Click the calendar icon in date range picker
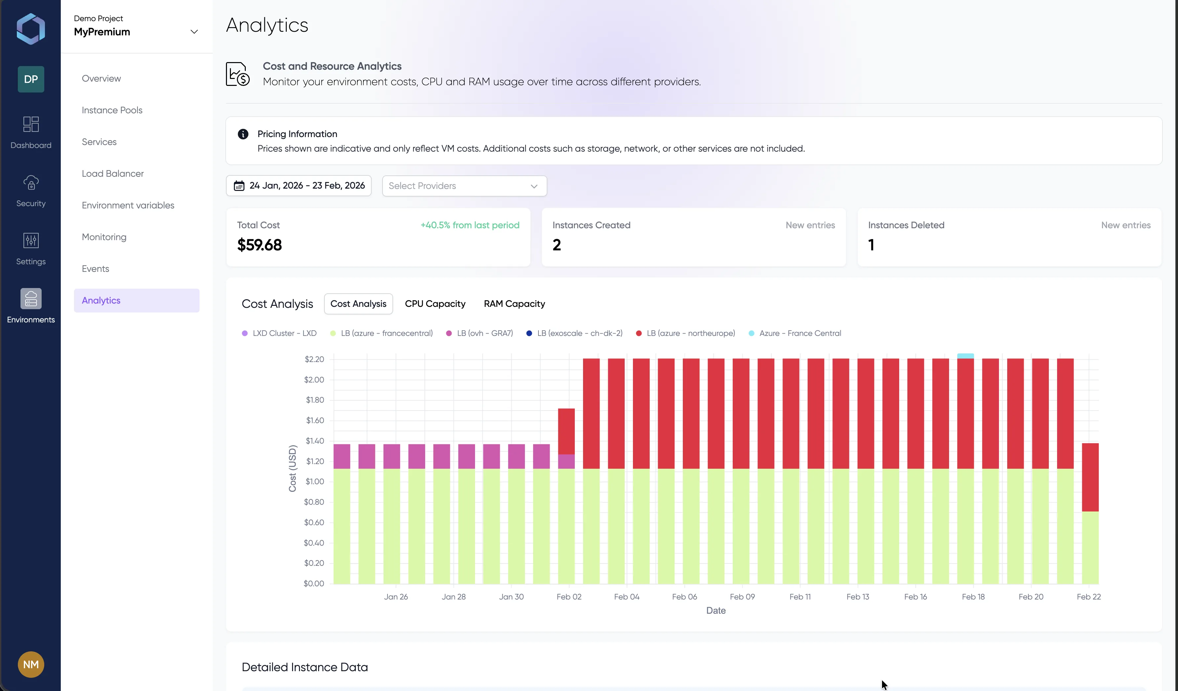This screenshot has height=691, width=1178. pyautogui.click(x=239, y=186)
